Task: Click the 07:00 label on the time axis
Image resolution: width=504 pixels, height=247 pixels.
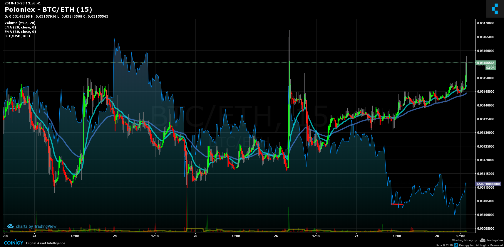Action: coord(461,236)
